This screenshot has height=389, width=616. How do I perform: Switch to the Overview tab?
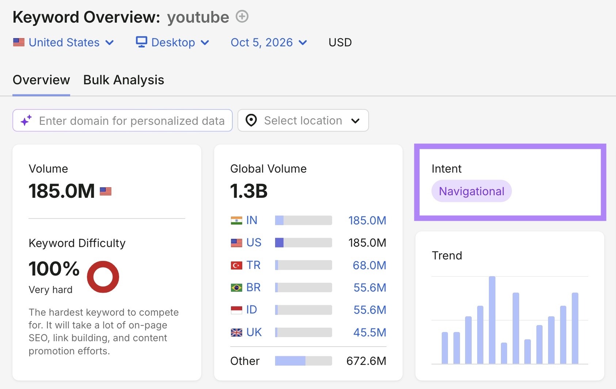[x=41, y=80]
